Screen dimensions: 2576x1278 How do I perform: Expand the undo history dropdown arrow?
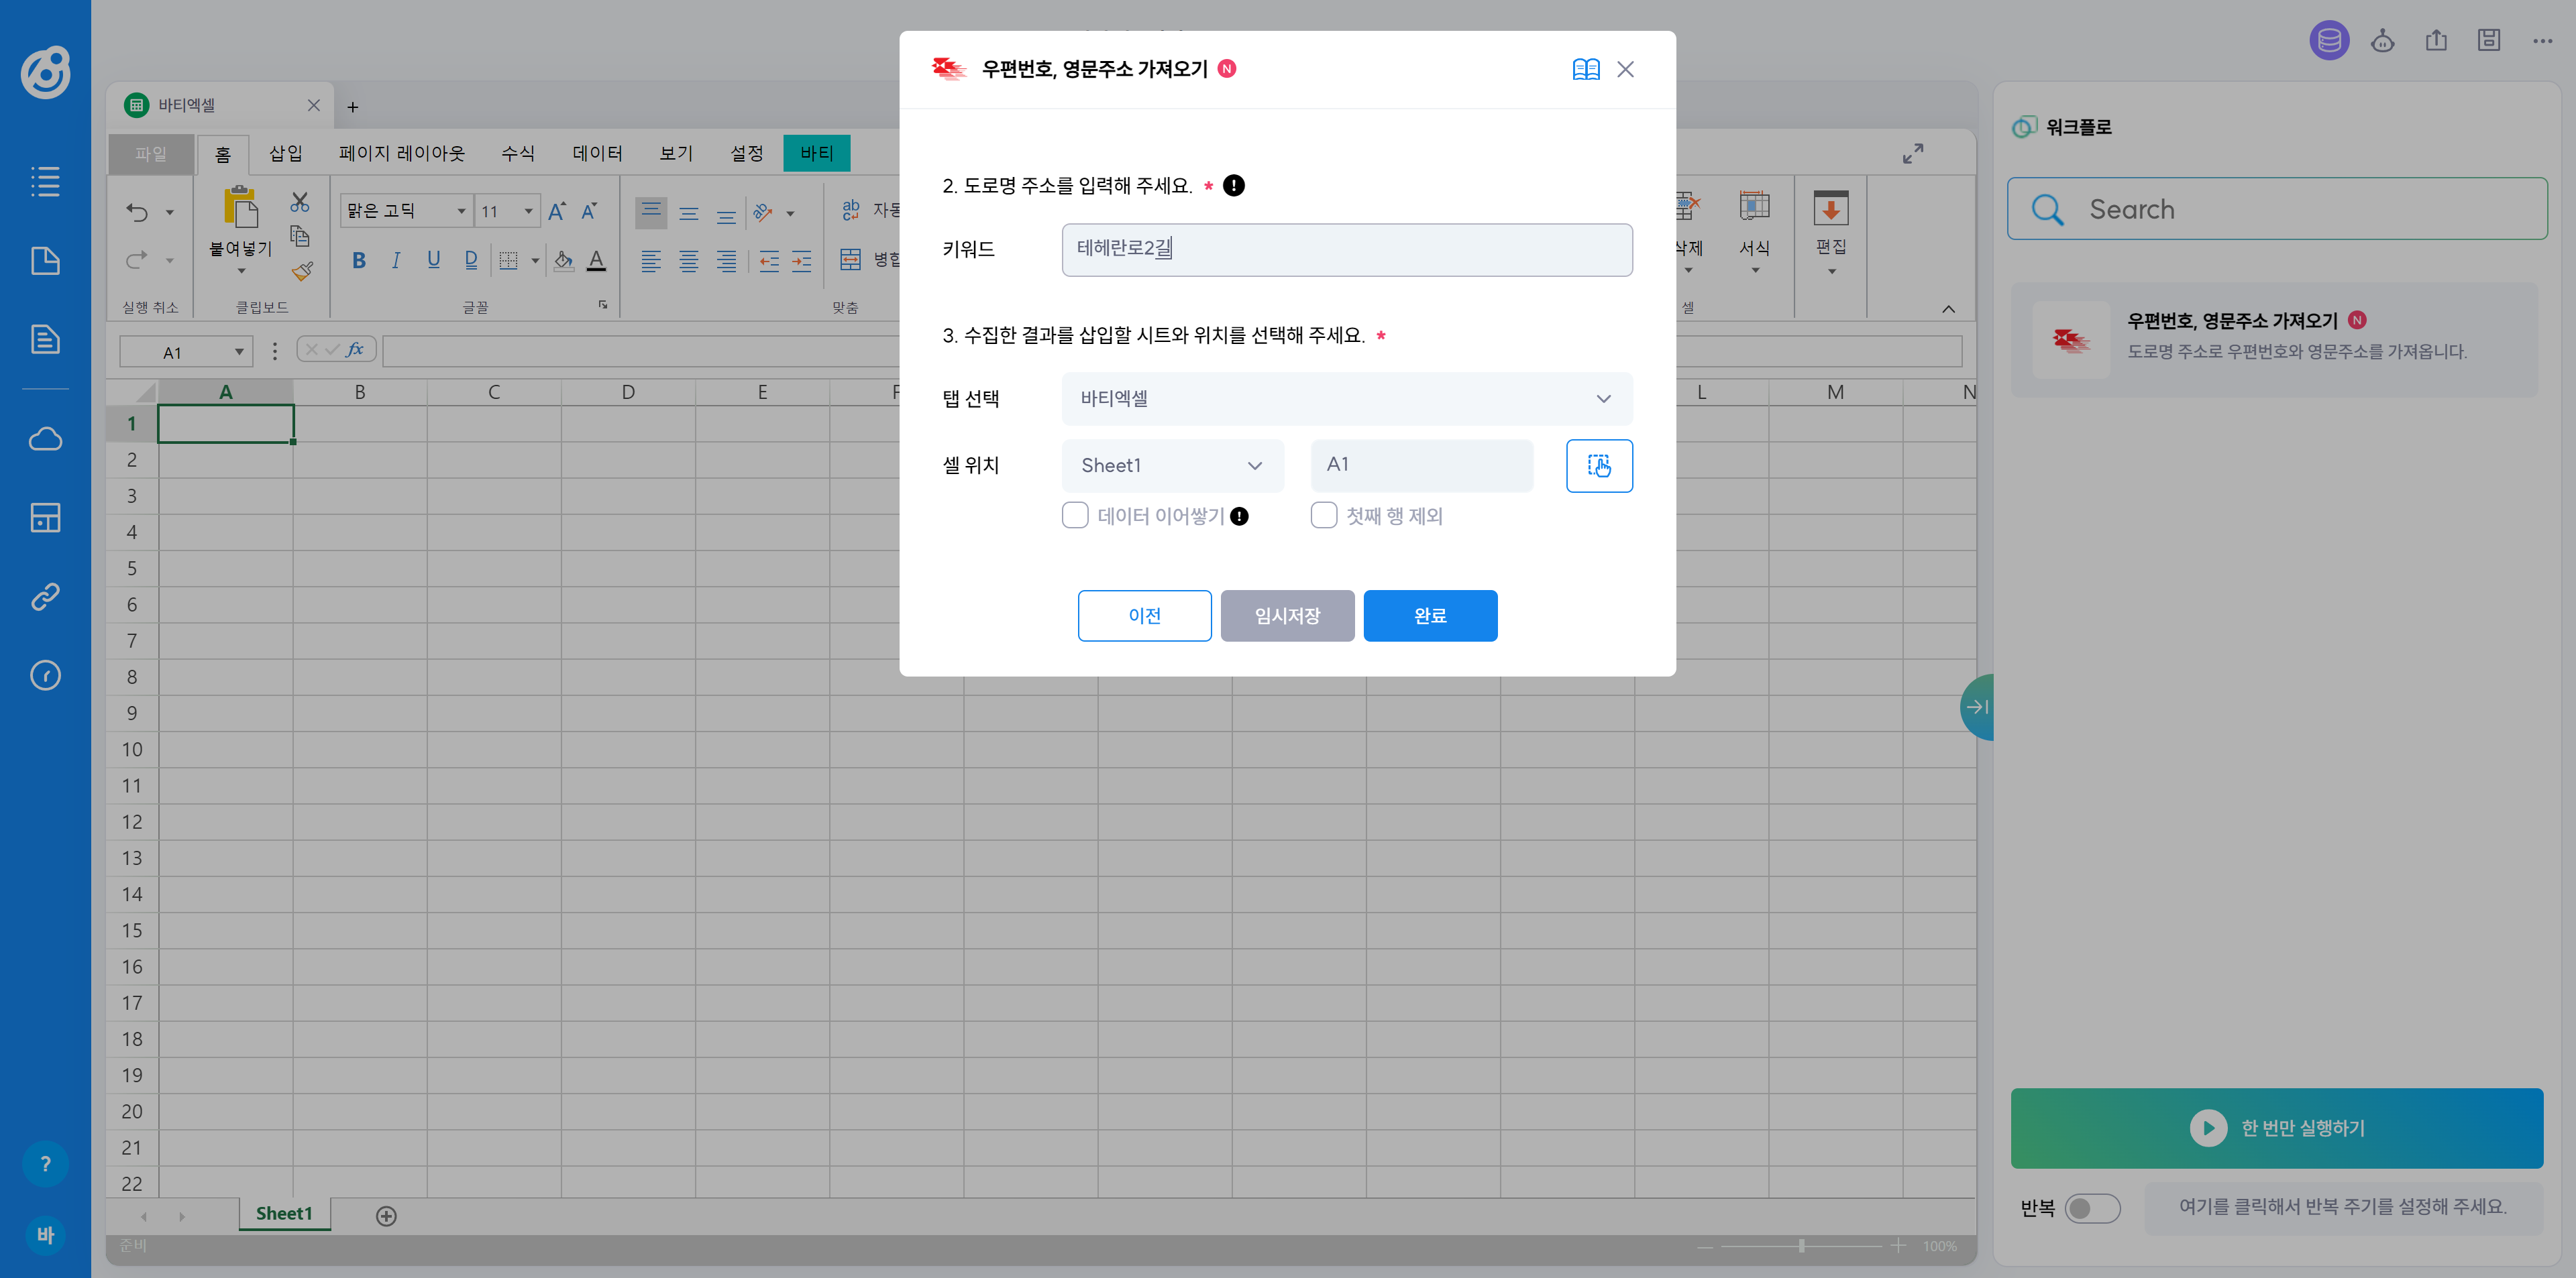170,212
